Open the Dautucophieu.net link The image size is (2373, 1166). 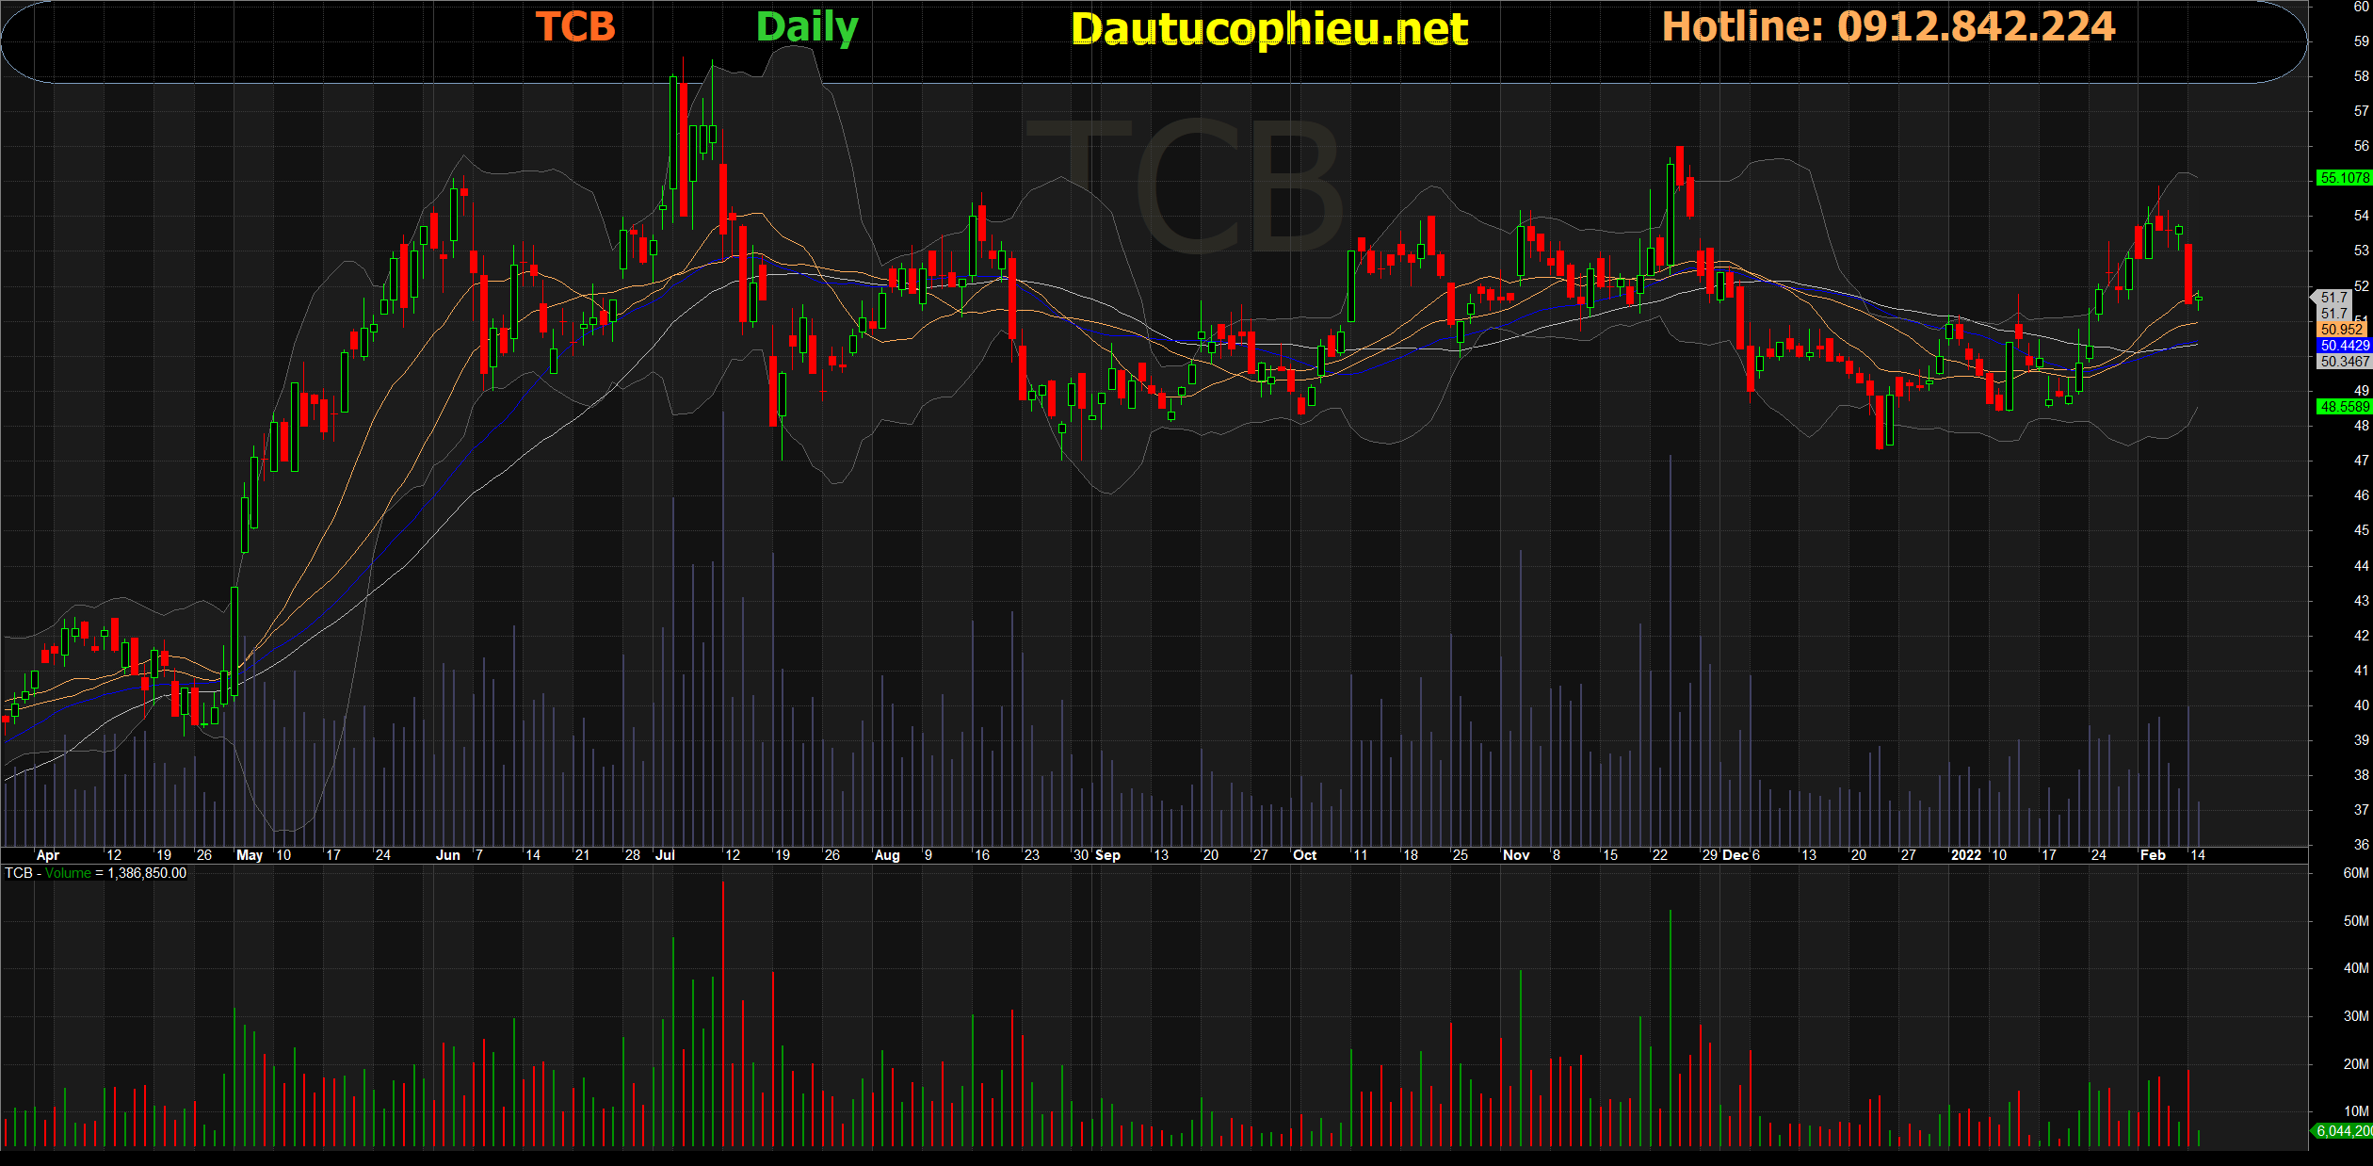[1268, 29]
